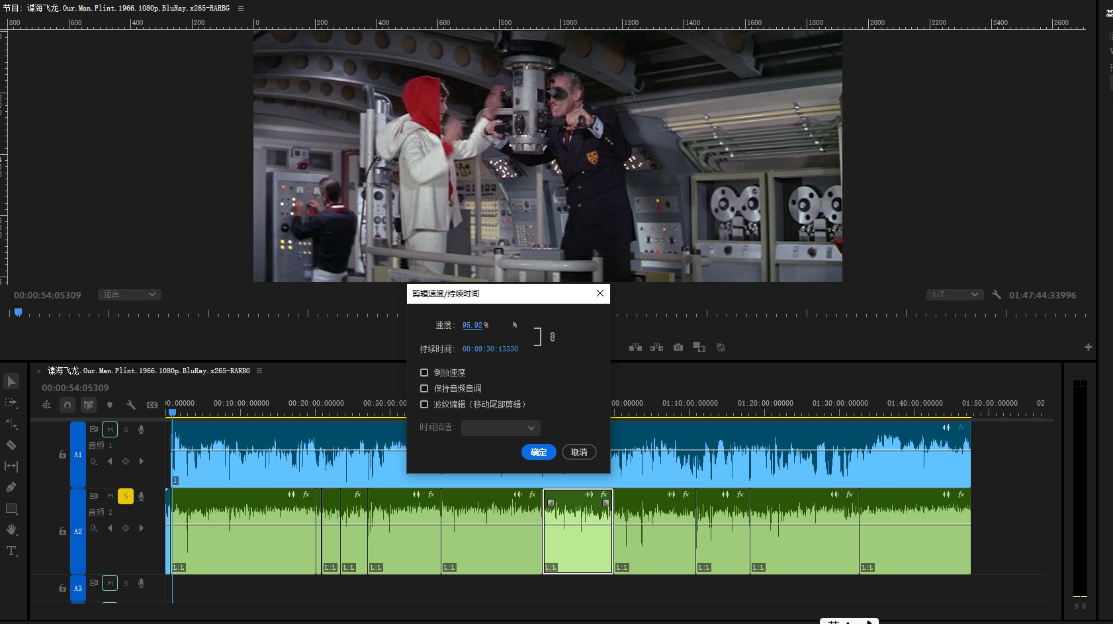Select the Razor tool in the toolbar
This screenshot has width=1113, height=624.
11,445
